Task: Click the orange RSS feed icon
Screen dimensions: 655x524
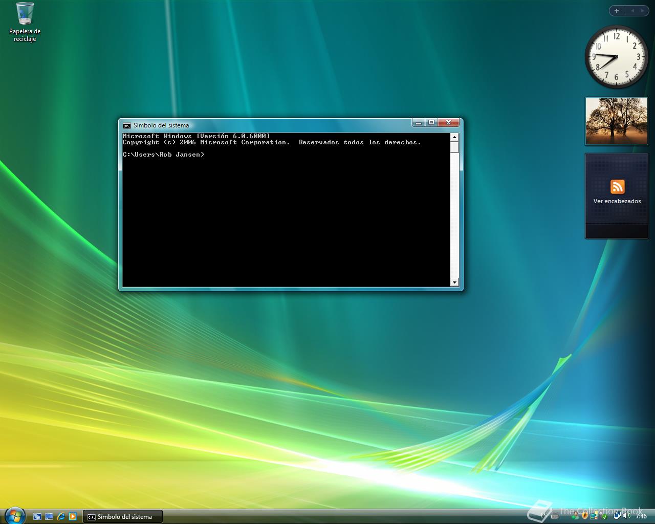Action: pos(617,187)
